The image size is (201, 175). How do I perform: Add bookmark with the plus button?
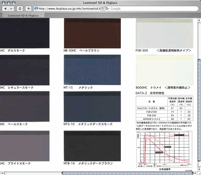click(x=29, y=8)
